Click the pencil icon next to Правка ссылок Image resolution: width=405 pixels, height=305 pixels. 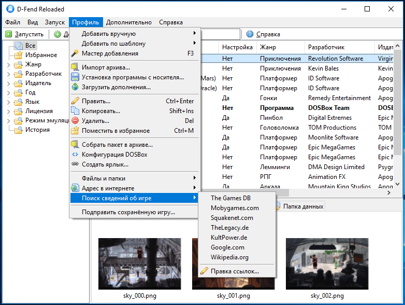coord(204,271)
